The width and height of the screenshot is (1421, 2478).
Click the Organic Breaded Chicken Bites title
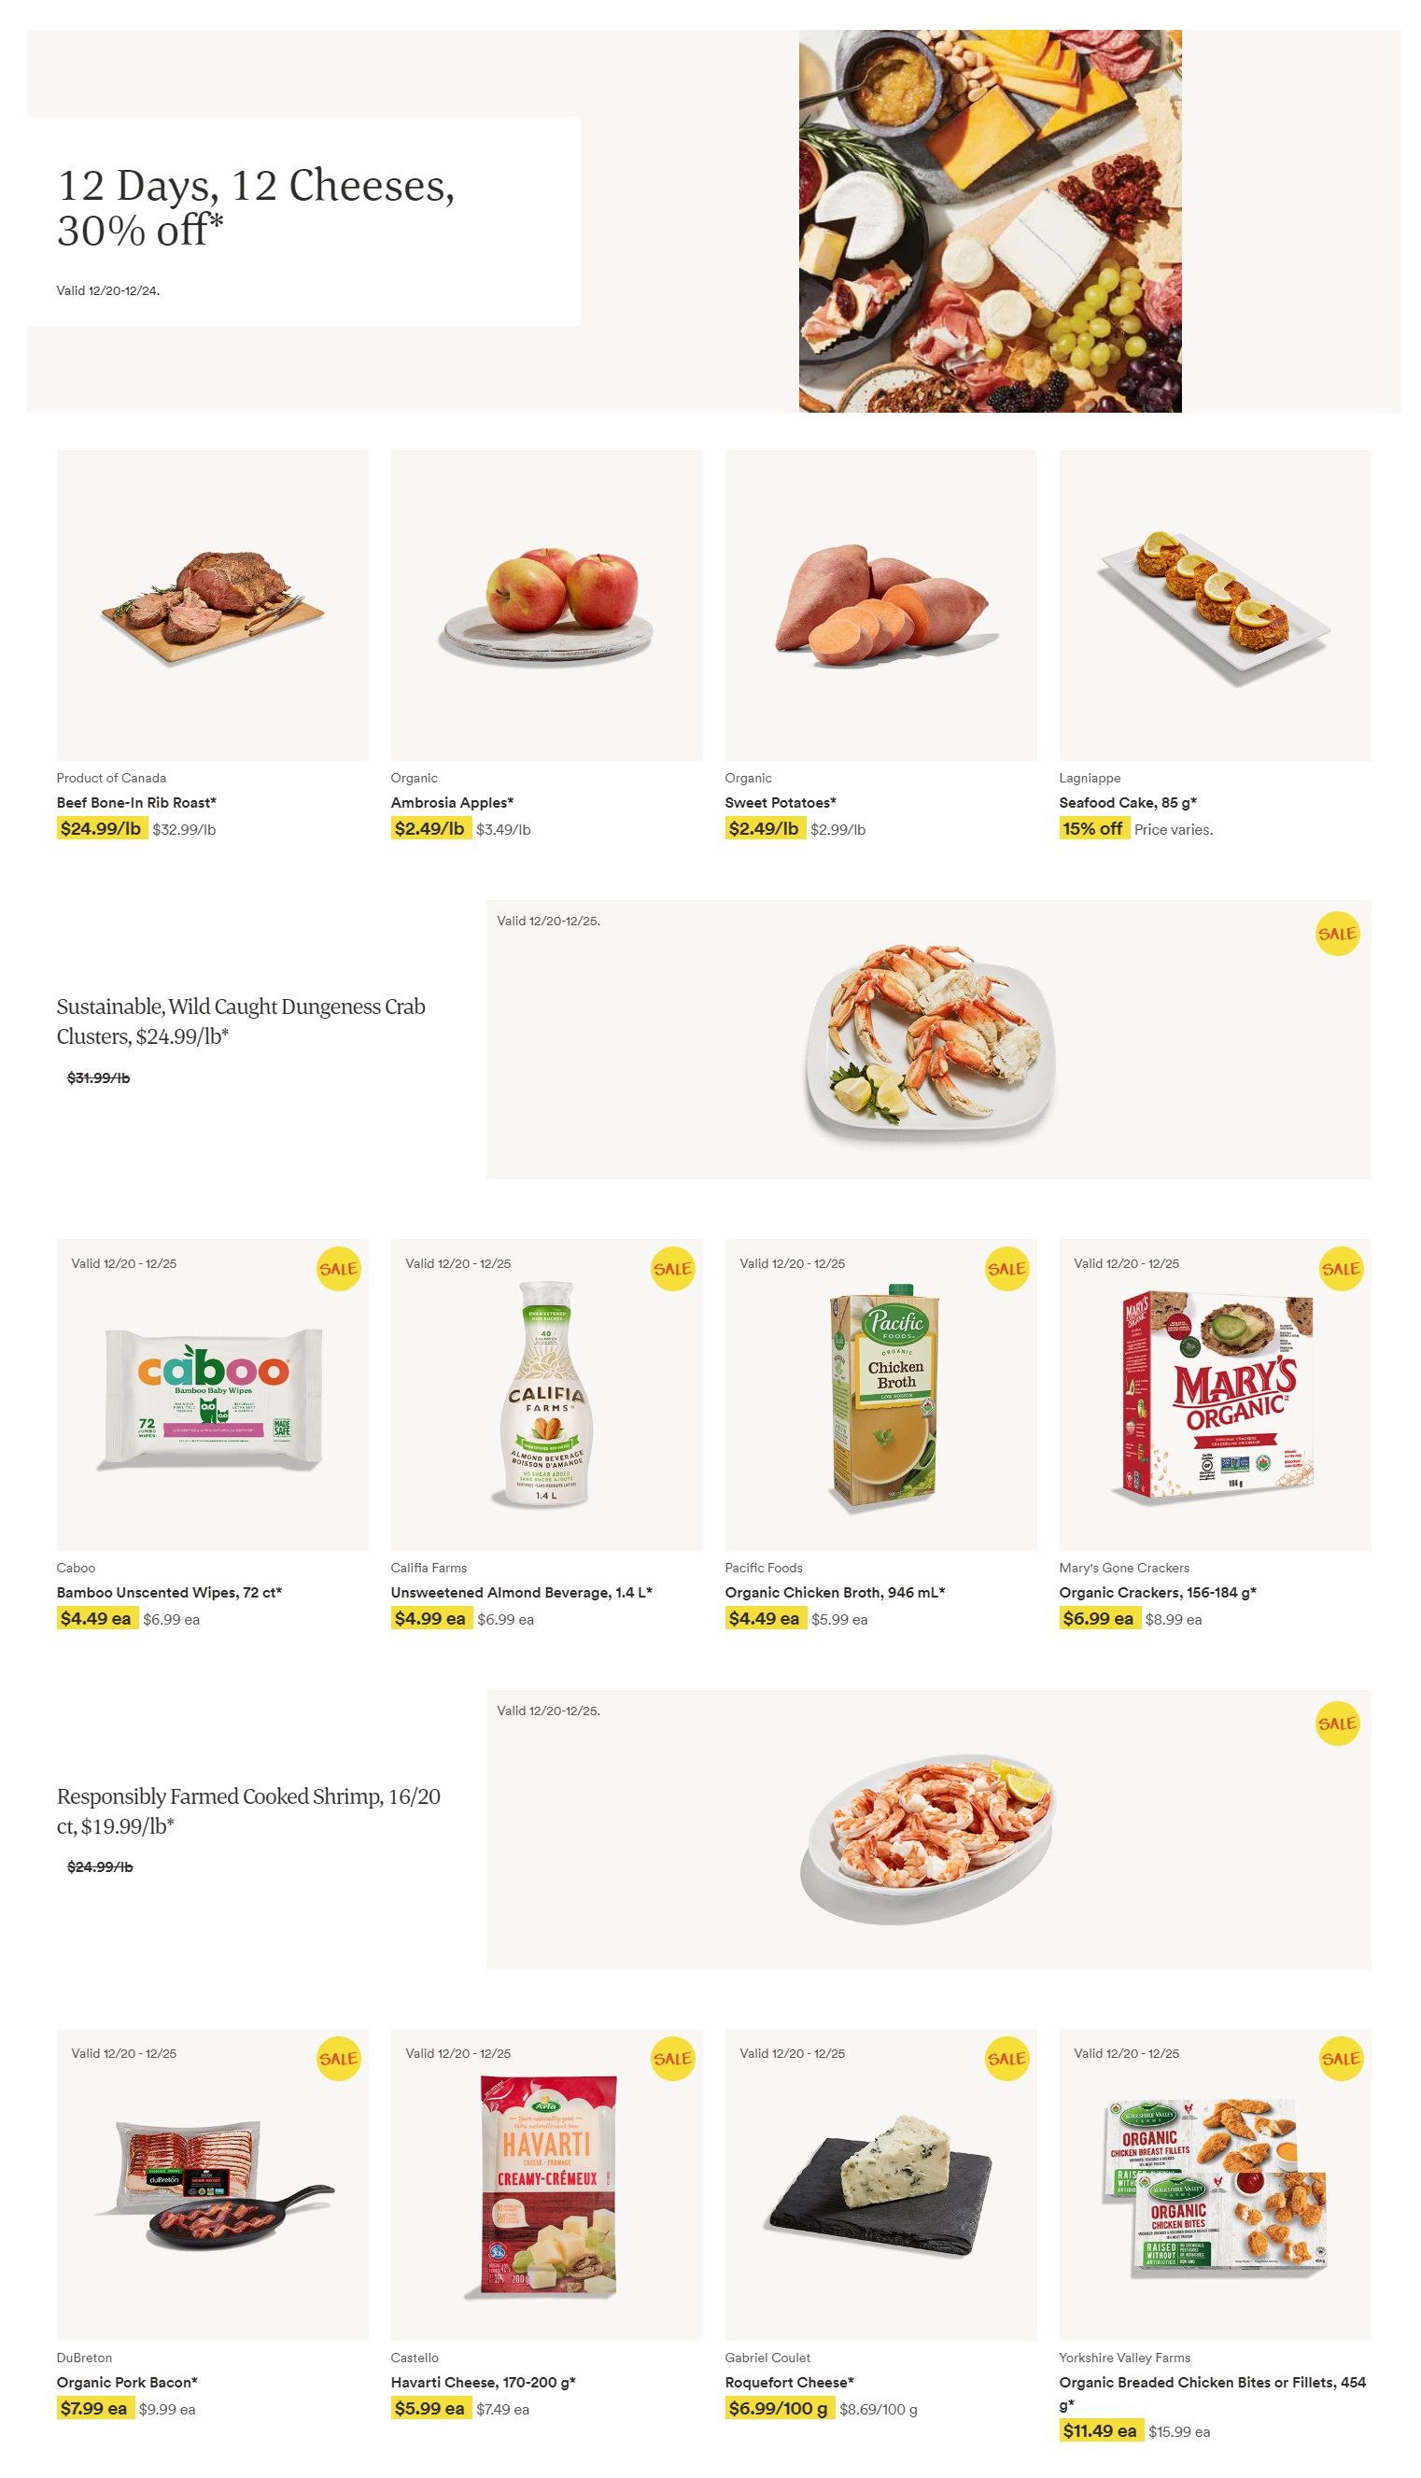[x=1212, y=2382]
